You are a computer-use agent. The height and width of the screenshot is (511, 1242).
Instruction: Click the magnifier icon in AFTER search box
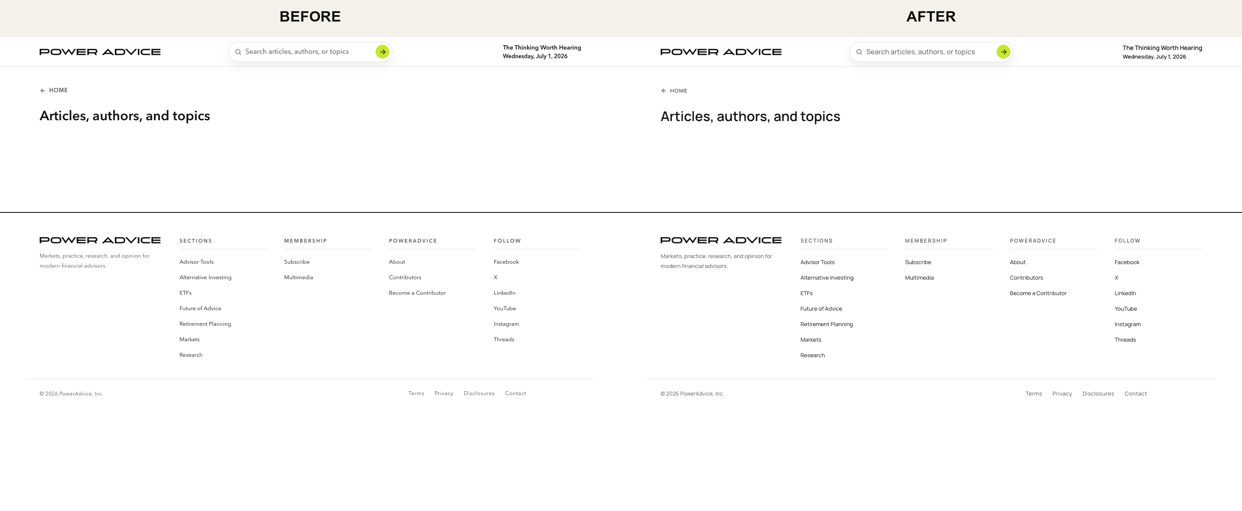coord(859,52)
